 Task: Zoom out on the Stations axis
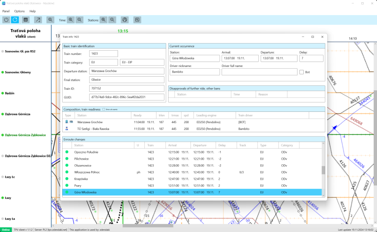[112, 20]
